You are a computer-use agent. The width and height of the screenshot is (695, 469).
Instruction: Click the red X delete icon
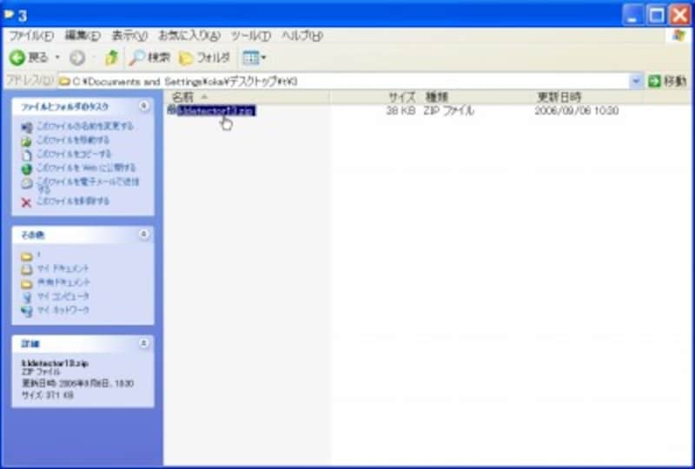click(27, 202)
